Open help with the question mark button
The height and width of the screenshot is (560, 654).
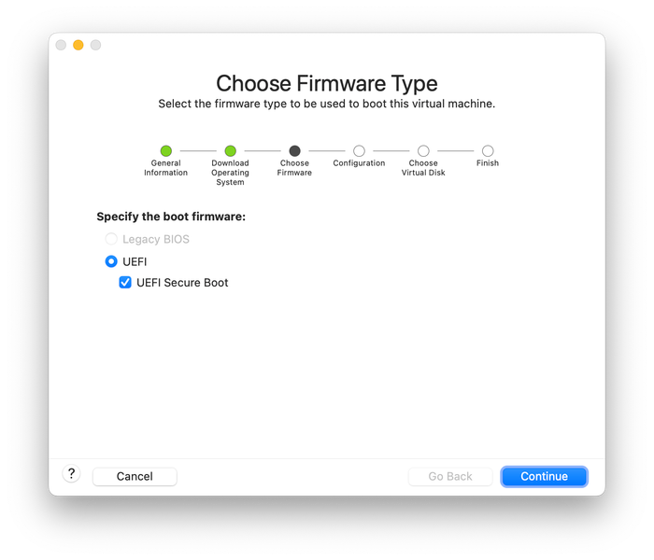tap(71, 474)
